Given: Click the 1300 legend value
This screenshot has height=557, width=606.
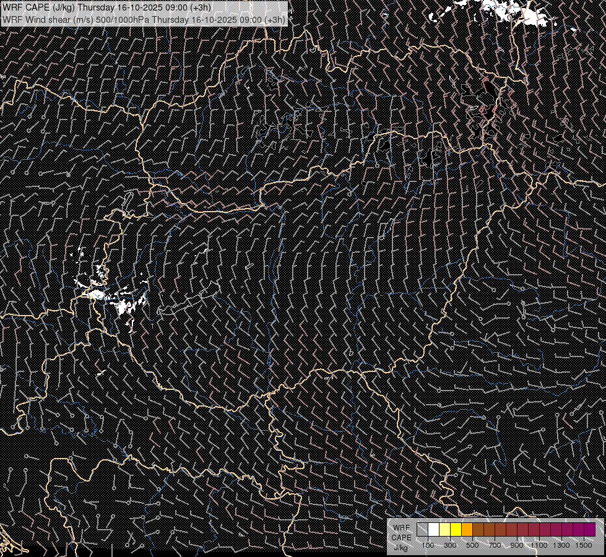Looking at the screenshot, I should pyautogui.click(x=561, y=545).
